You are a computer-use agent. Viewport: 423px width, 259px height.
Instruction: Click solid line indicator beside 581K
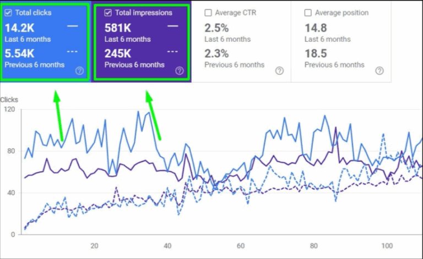pos(172,26)
